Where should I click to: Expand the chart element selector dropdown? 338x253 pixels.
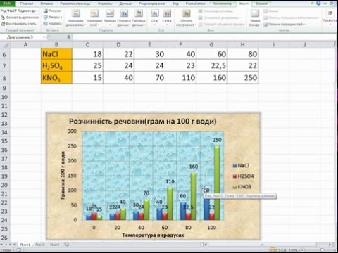click(x=37, y=11)
